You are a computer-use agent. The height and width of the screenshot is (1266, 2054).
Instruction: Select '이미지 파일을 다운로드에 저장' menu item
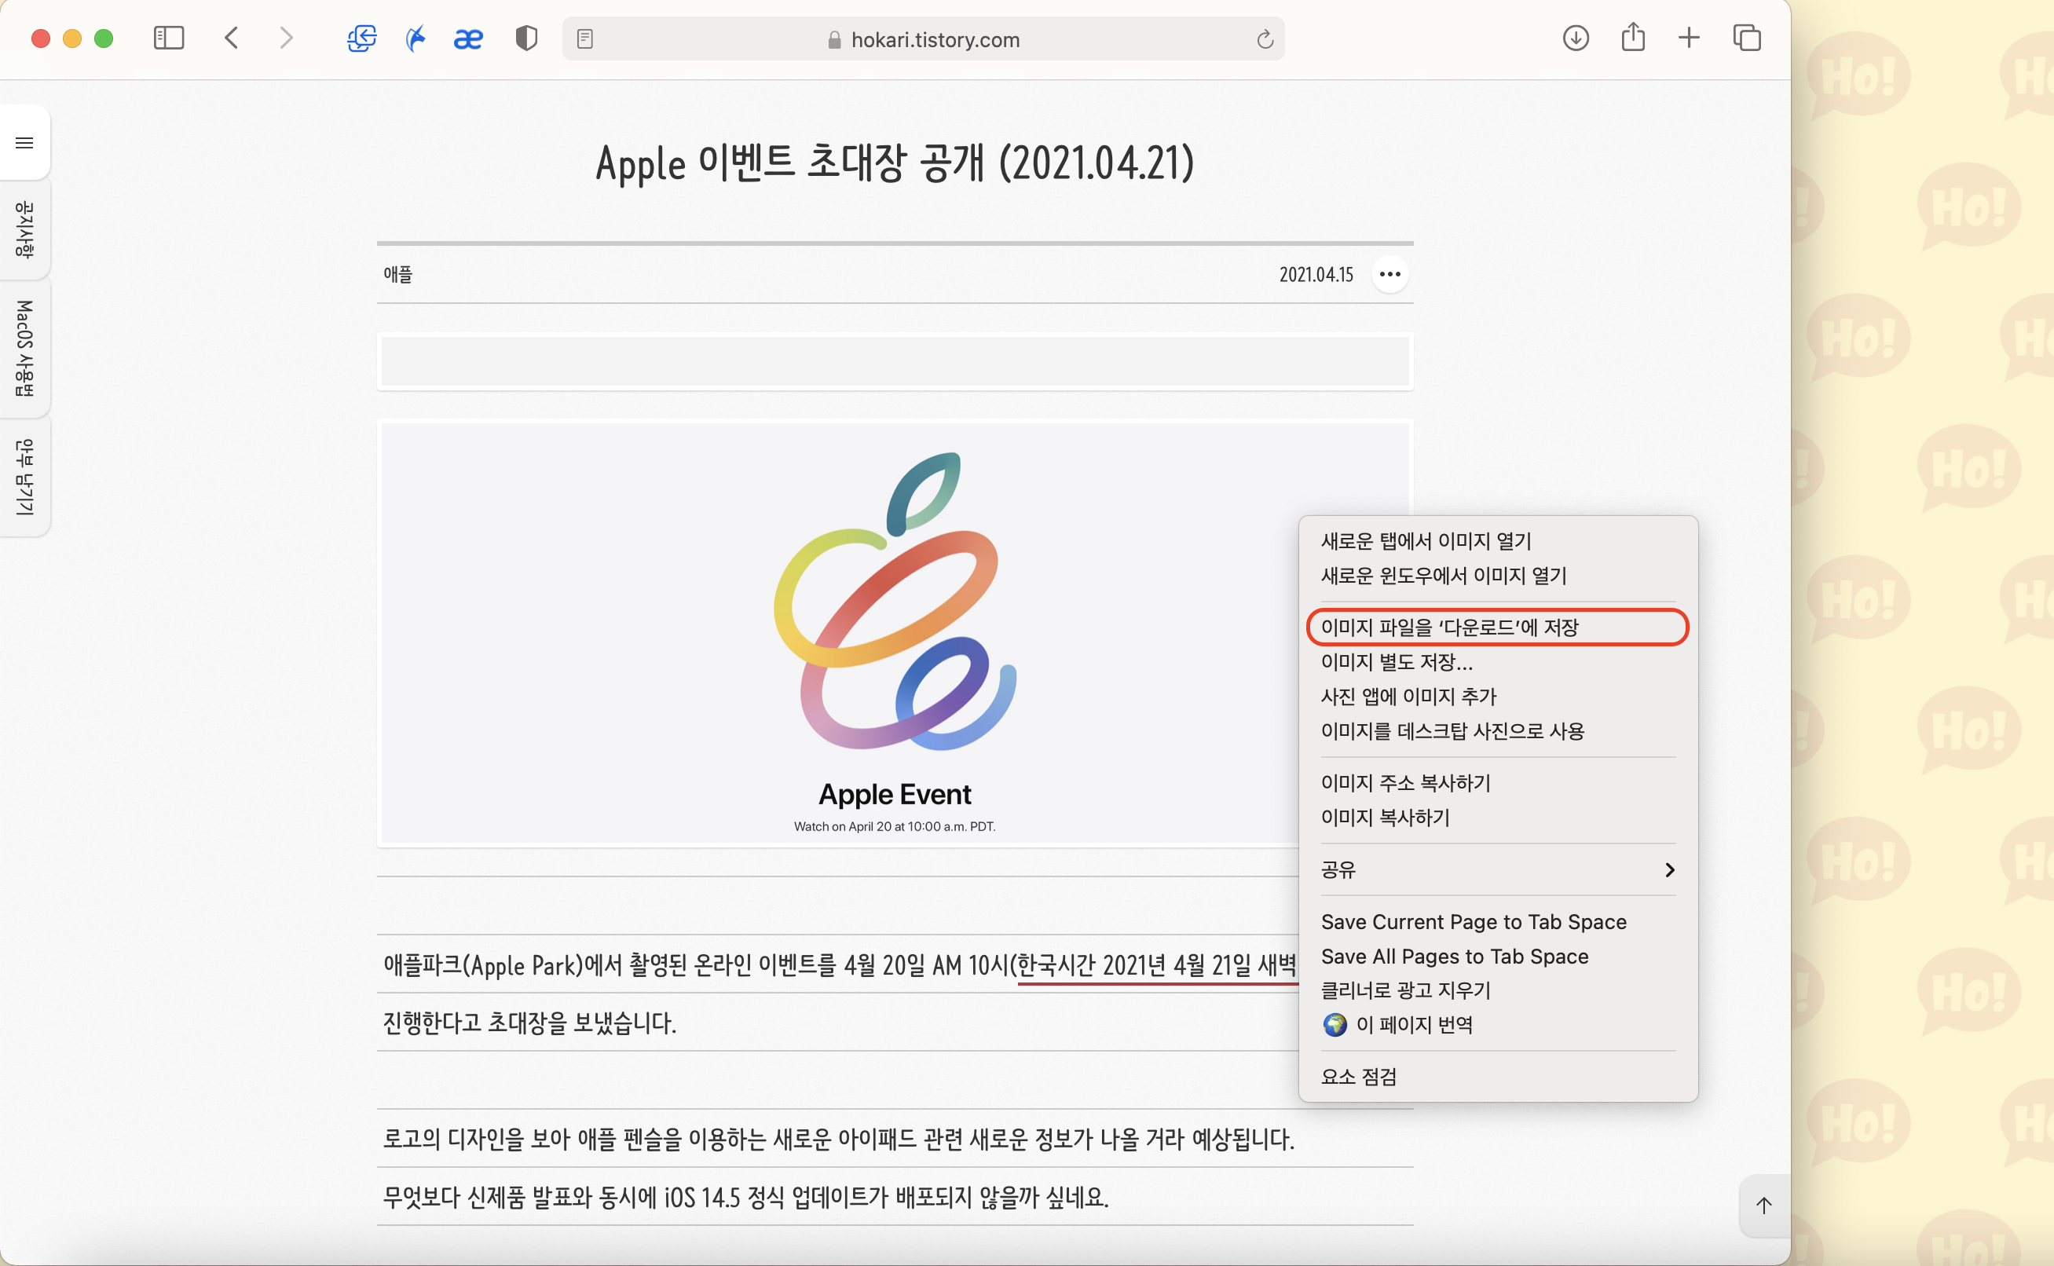pyautogui.click(x=1449, y=628)
